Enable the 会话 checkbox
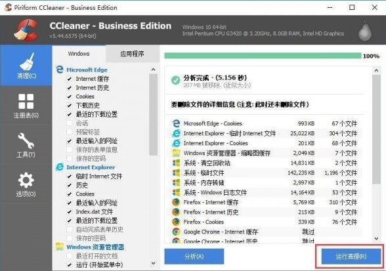386x271 pixels. [x=70, y=123]
